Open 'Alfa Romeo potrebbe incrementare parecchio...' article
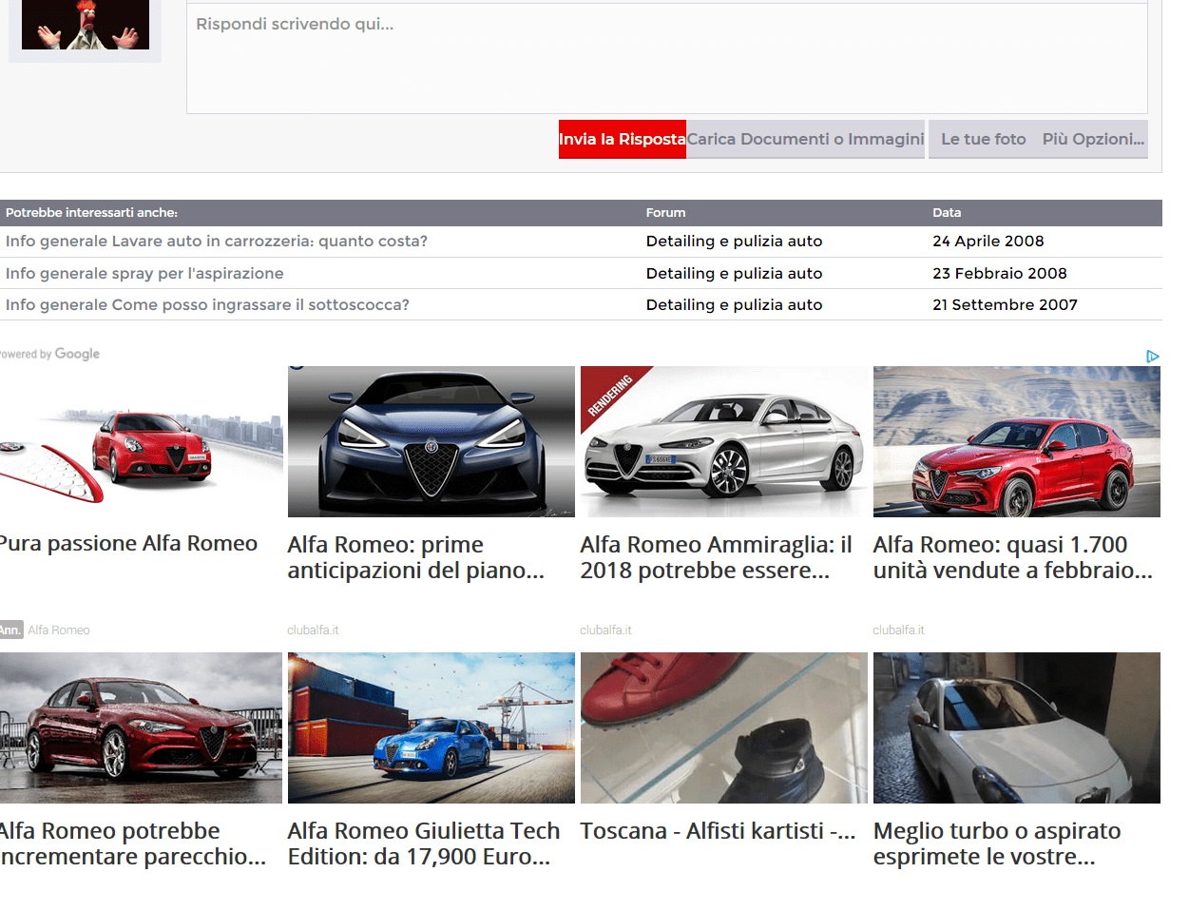Screen dimensions: 1189x911 [133, 843]
